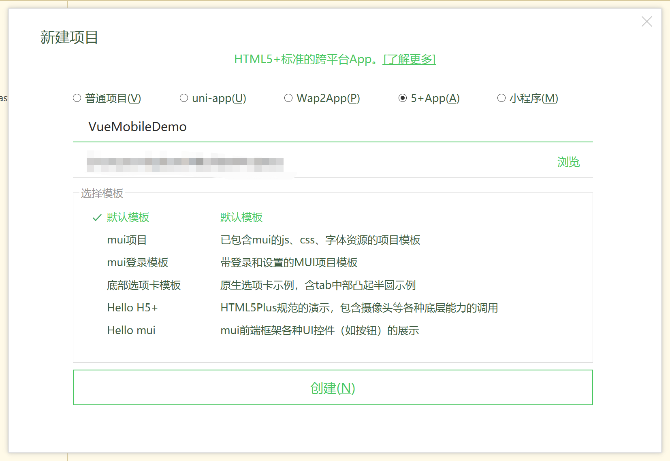Select the 小程序(M) project type
The width and height of the screenshot is (670, 461).
(501, 98)
